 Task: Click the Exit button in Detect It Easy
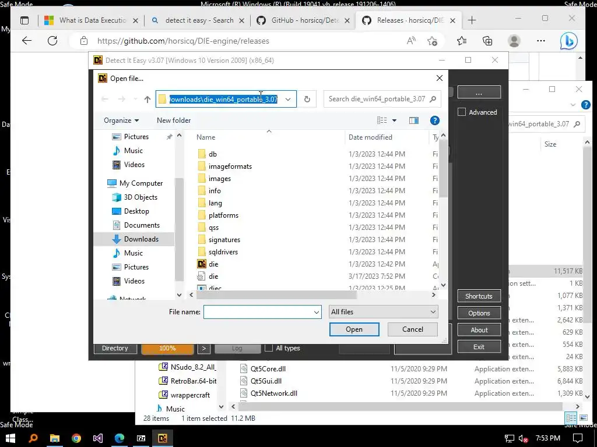tap(479, 347)
